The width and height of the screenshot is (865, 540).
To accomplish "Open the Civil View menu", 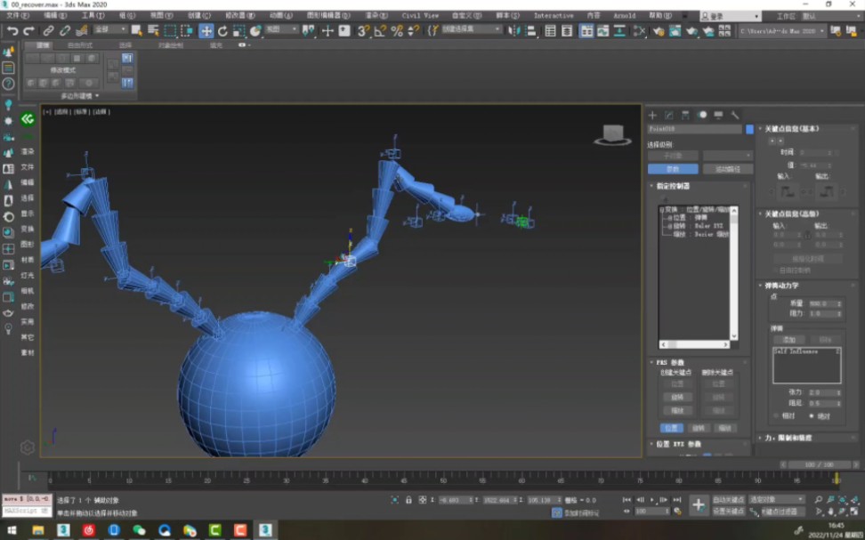I will (420, 15).
